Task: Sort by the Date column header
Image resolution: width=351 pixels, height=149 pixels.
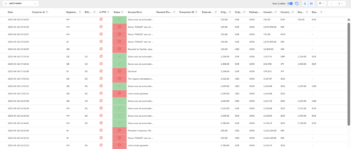Action: 10,12
